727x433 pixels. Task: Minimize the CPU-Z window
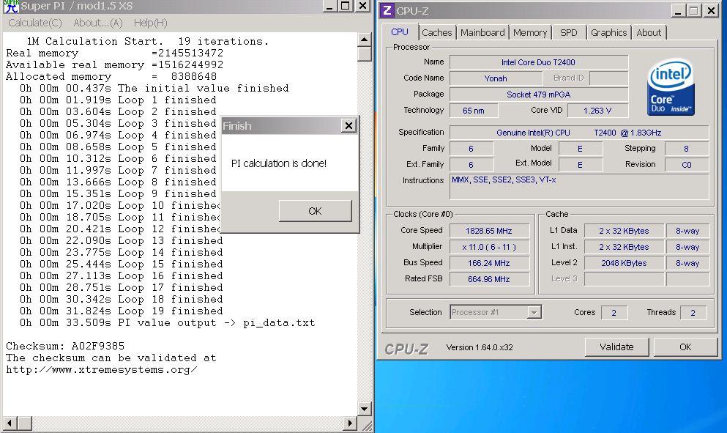click(679, 10)
